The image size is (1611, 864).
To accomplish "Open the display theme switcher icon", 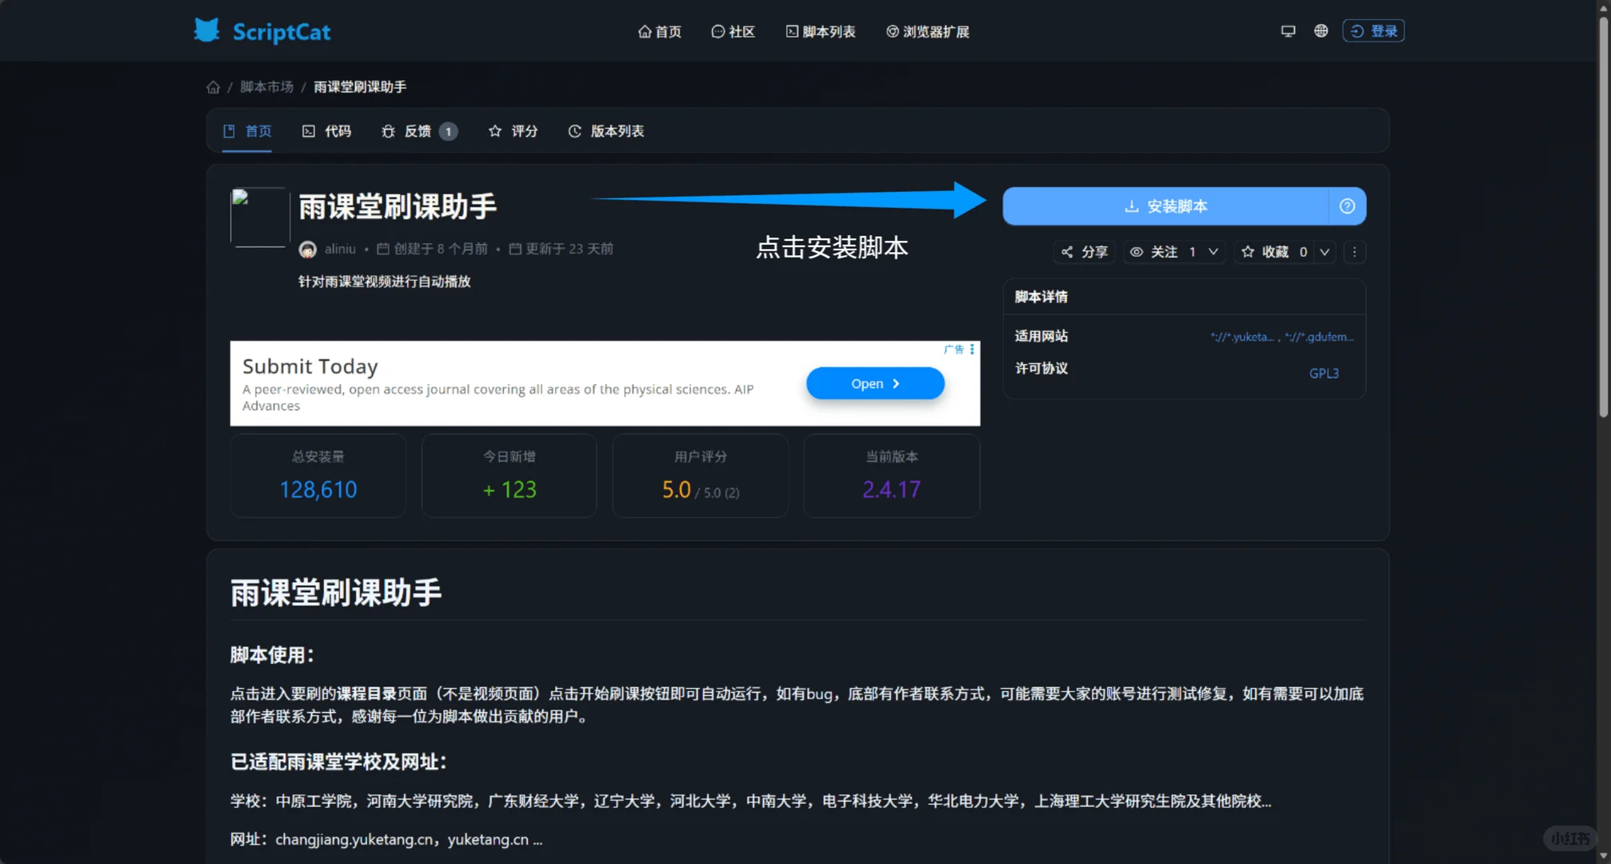I will tap(1287, 30).
